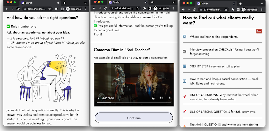Image resolution: width=269 pixels, height=131 pixels.
Task: Click the checkbox icon beside Interview preparation CHECKLIST
Action: coord(184,52)
